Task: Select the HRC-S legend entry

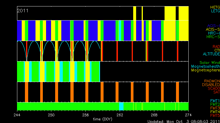Action: tap(213, 37)
